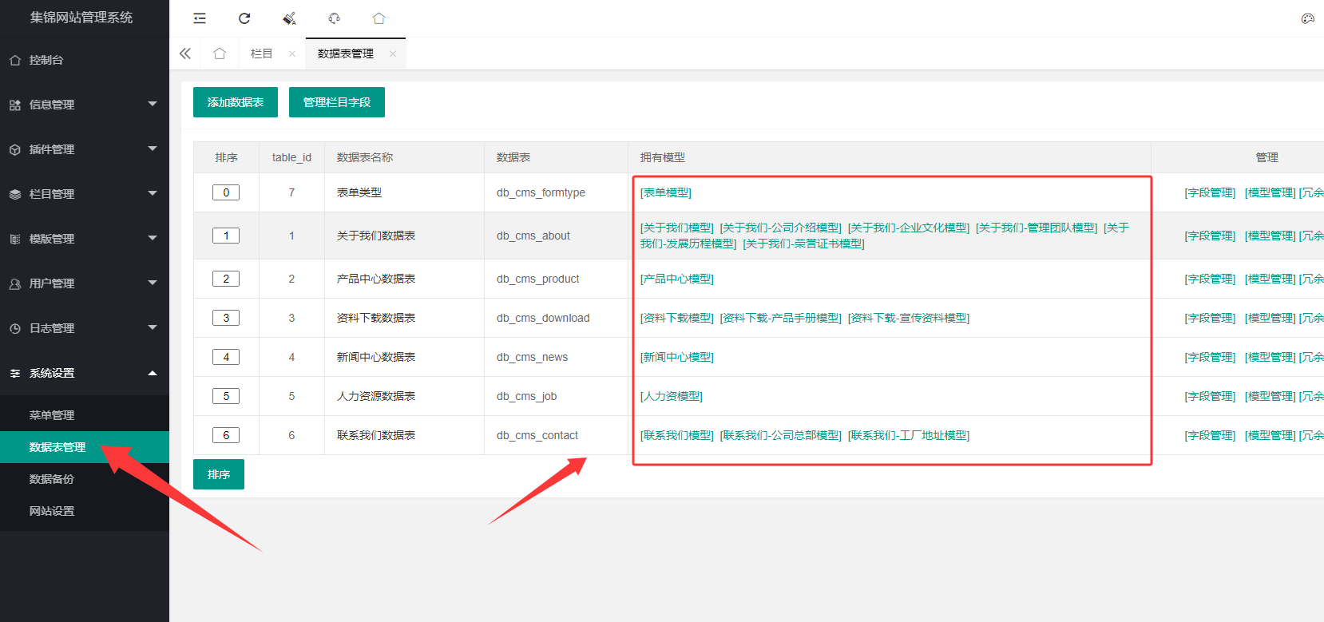Open the home tab icon
This screenshot has width=1324, height=622.
pyautogui.click(x=220, y=53)
